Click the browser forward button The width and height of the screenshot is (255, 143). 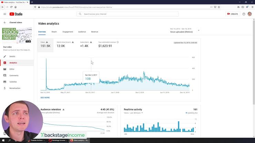[x=7, y=7]
